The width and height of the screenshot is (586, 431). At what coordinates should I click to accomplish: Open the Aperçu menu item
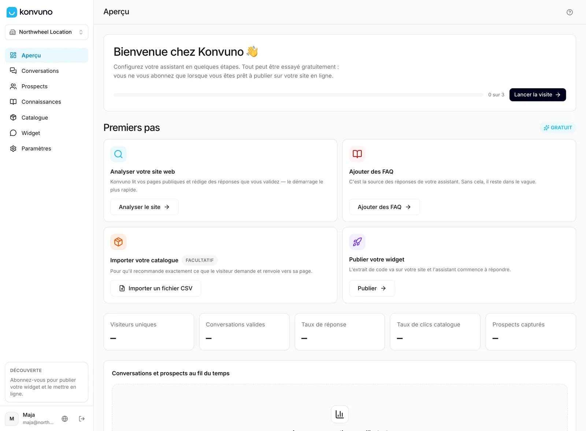[47, 55]
